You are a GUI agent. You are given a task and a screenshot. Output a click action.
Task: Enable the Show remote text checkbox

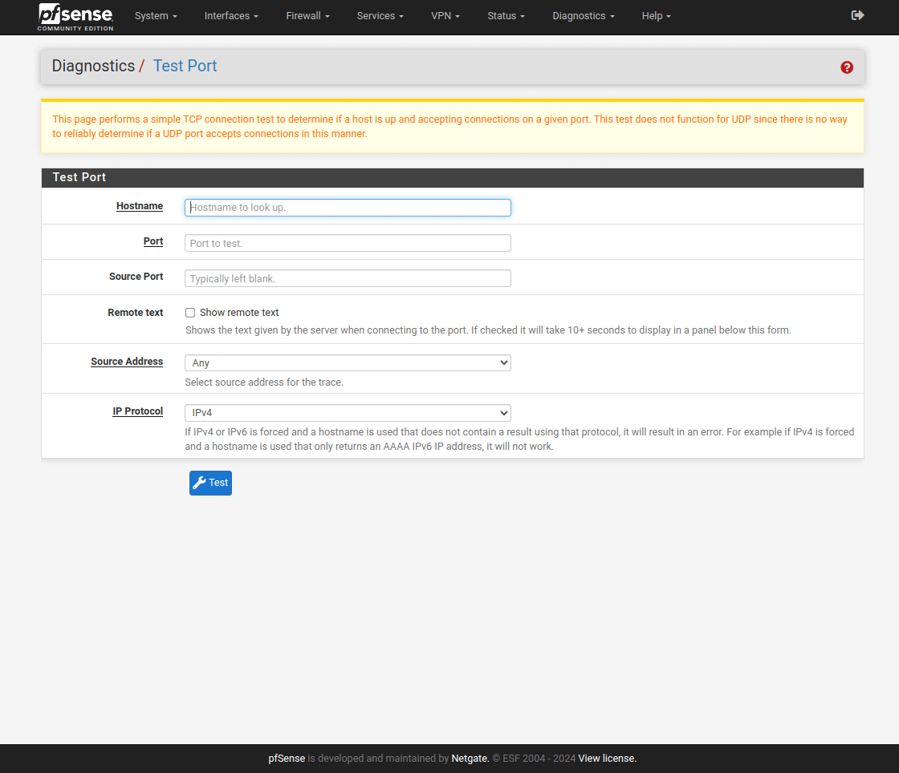[190, 313]
